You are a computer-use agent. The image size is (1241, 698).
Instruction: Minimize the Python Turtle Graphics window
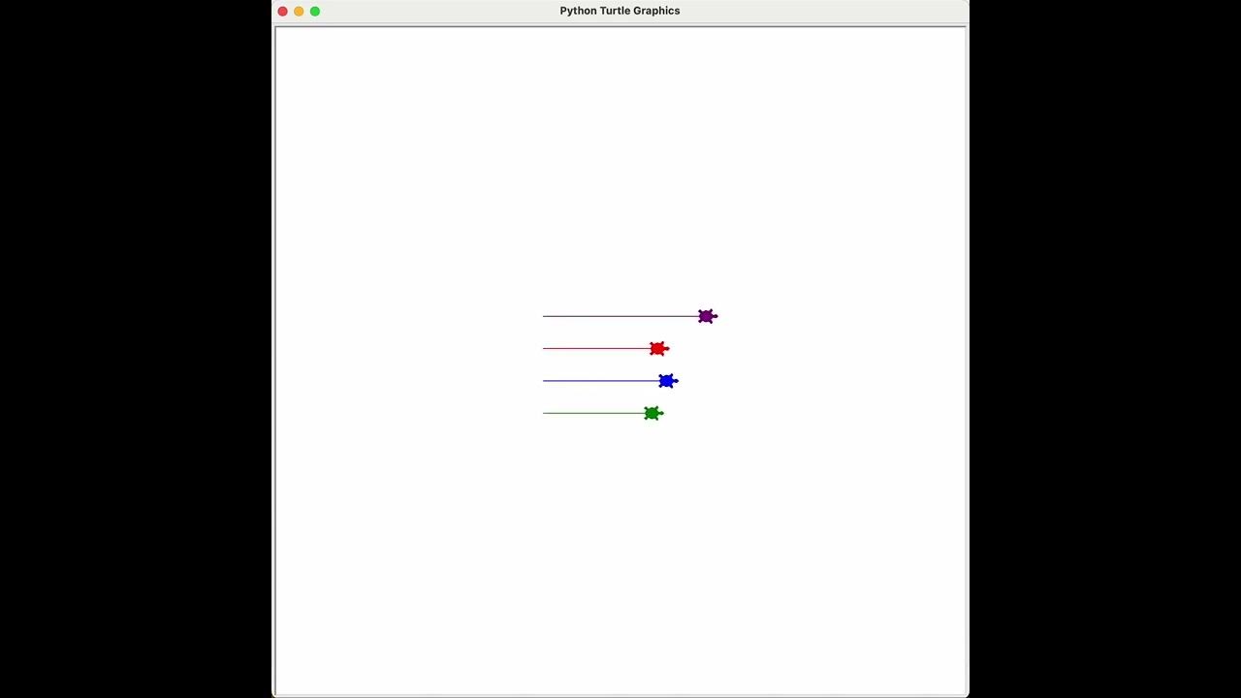point(299,11)
